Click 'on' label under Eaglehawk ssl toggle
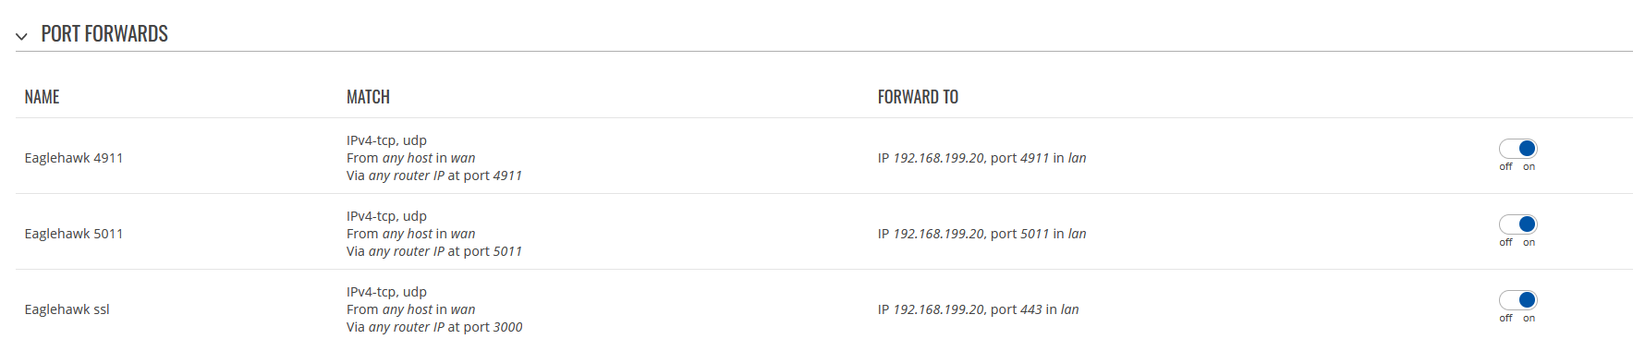1633x339 pixels. coord(1529,319)
